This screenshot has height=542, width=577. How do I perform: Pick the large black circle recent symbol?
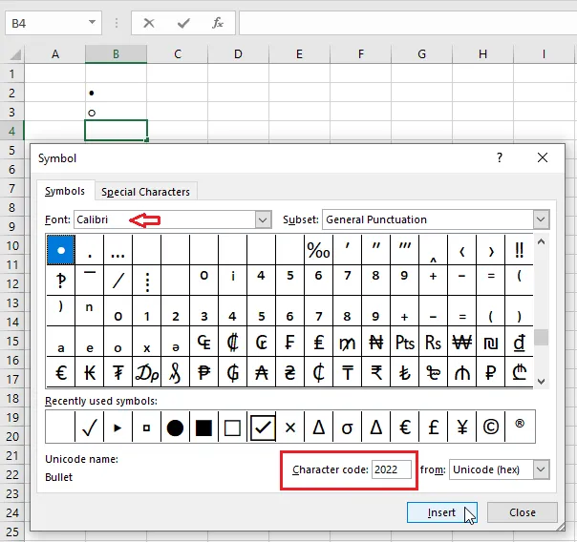click(176, 427)
